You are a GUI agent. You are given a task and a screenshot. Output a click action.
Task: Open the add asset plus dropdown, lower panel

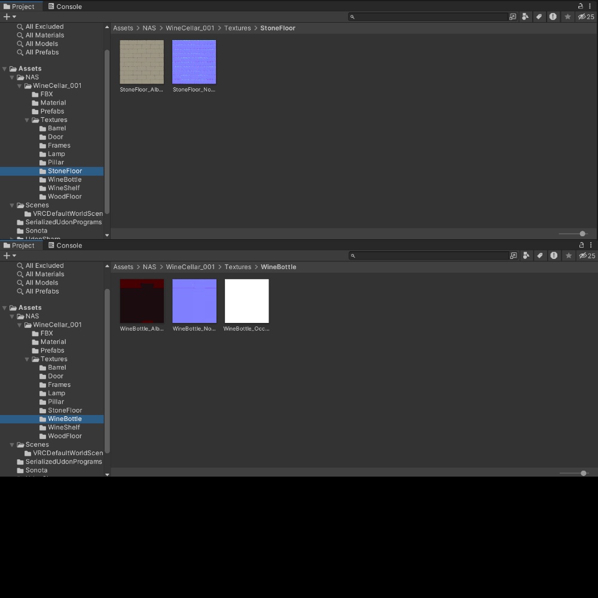[10, 255]
